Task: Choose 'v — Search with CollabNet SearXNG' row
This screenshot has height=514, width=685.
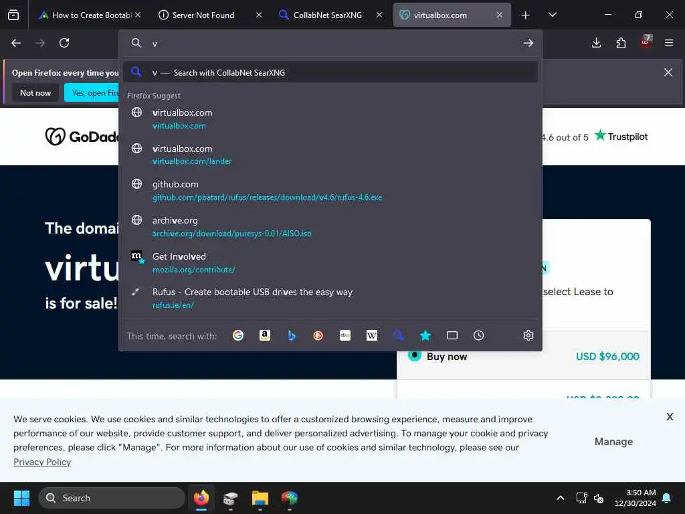Action: (x=330, y=72)
